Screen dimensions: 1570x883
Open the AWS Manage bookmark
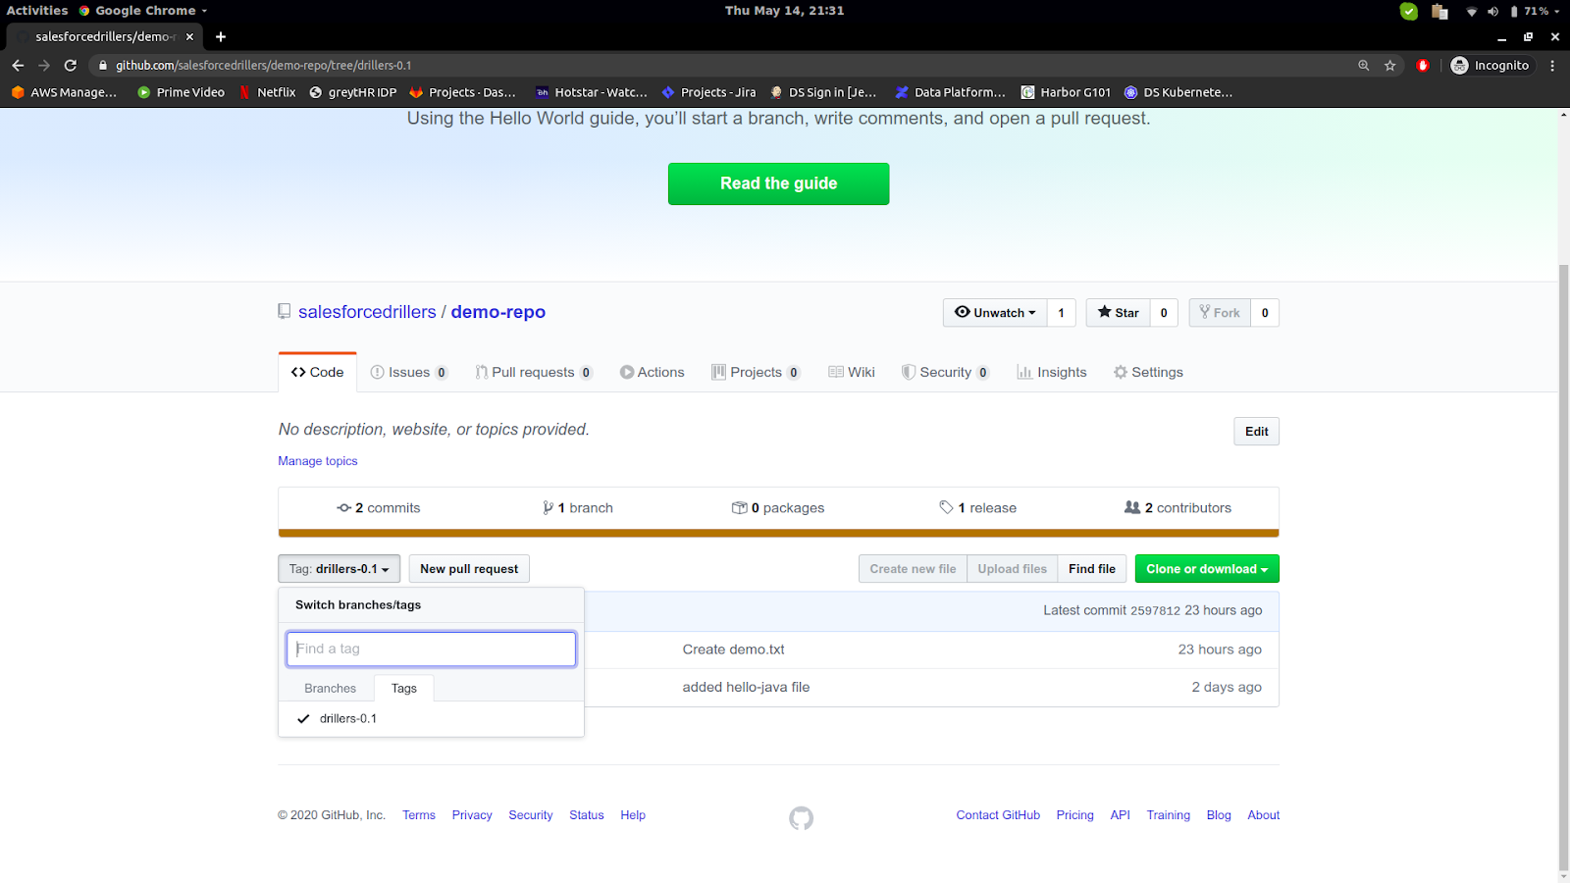[x=64, y=92]
